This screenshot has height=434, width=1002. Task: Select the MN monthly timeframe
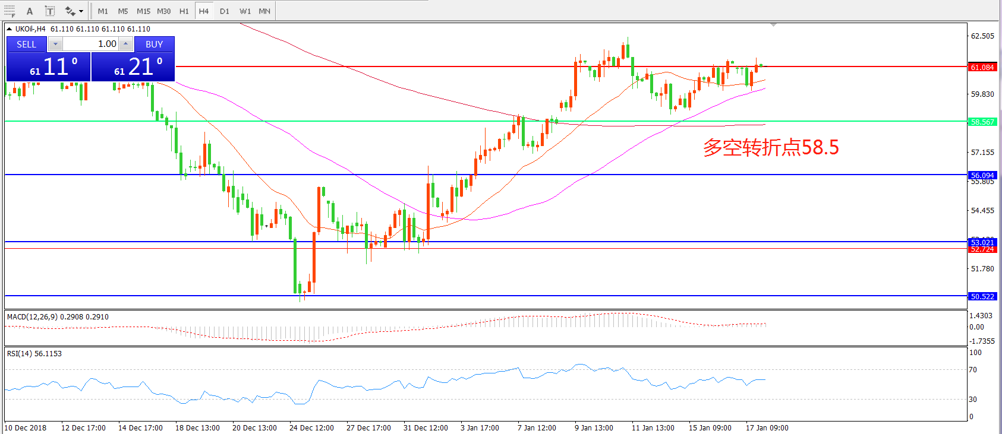click(264, 11)
